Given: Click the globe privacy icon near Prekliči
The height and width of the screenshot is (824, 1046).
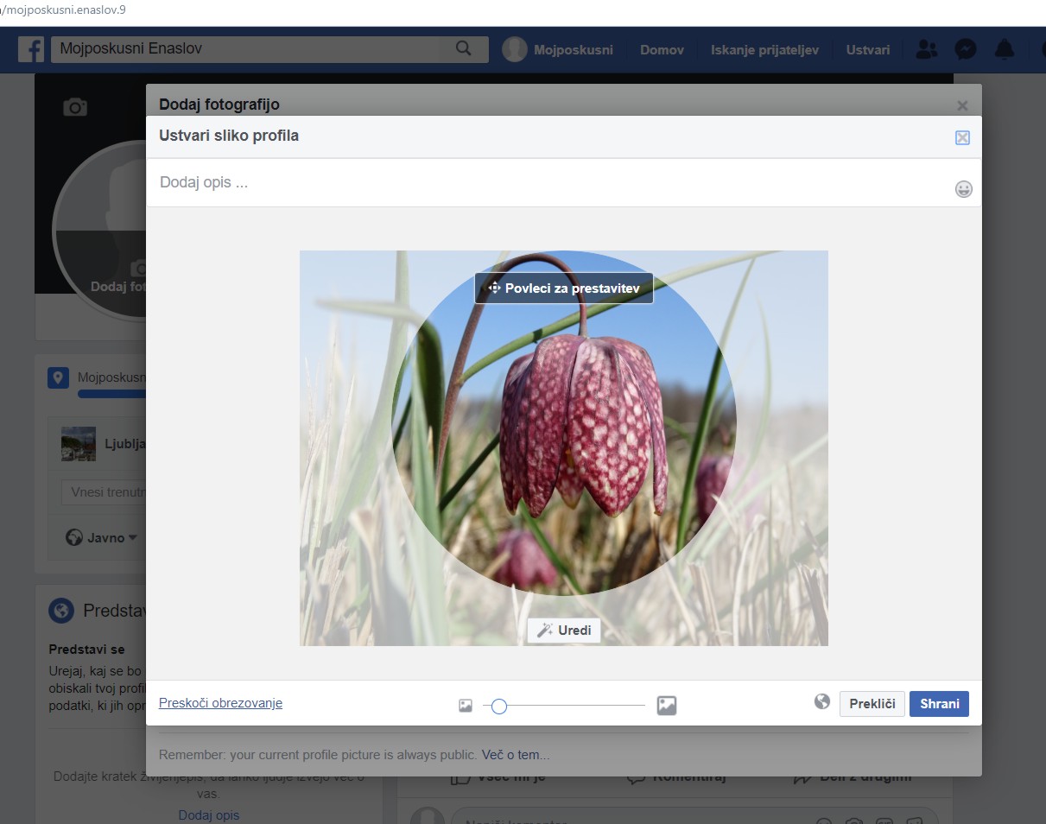Looking at the screenshot, I should pyautogui.click(x=822, y=701).
